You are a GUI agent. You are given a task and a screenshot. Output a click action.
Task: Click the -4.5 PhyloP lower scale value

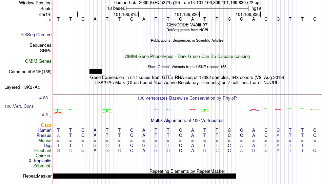44,115
